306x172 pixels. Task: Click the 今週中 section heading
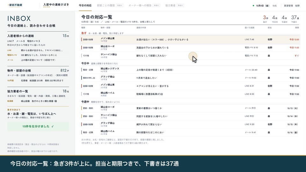tap(85, 102)
